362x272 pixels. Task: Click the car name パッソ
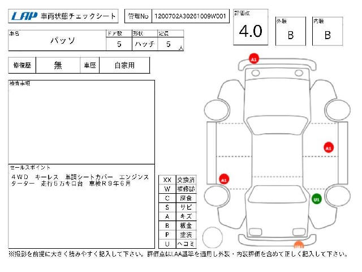point(63,40)
